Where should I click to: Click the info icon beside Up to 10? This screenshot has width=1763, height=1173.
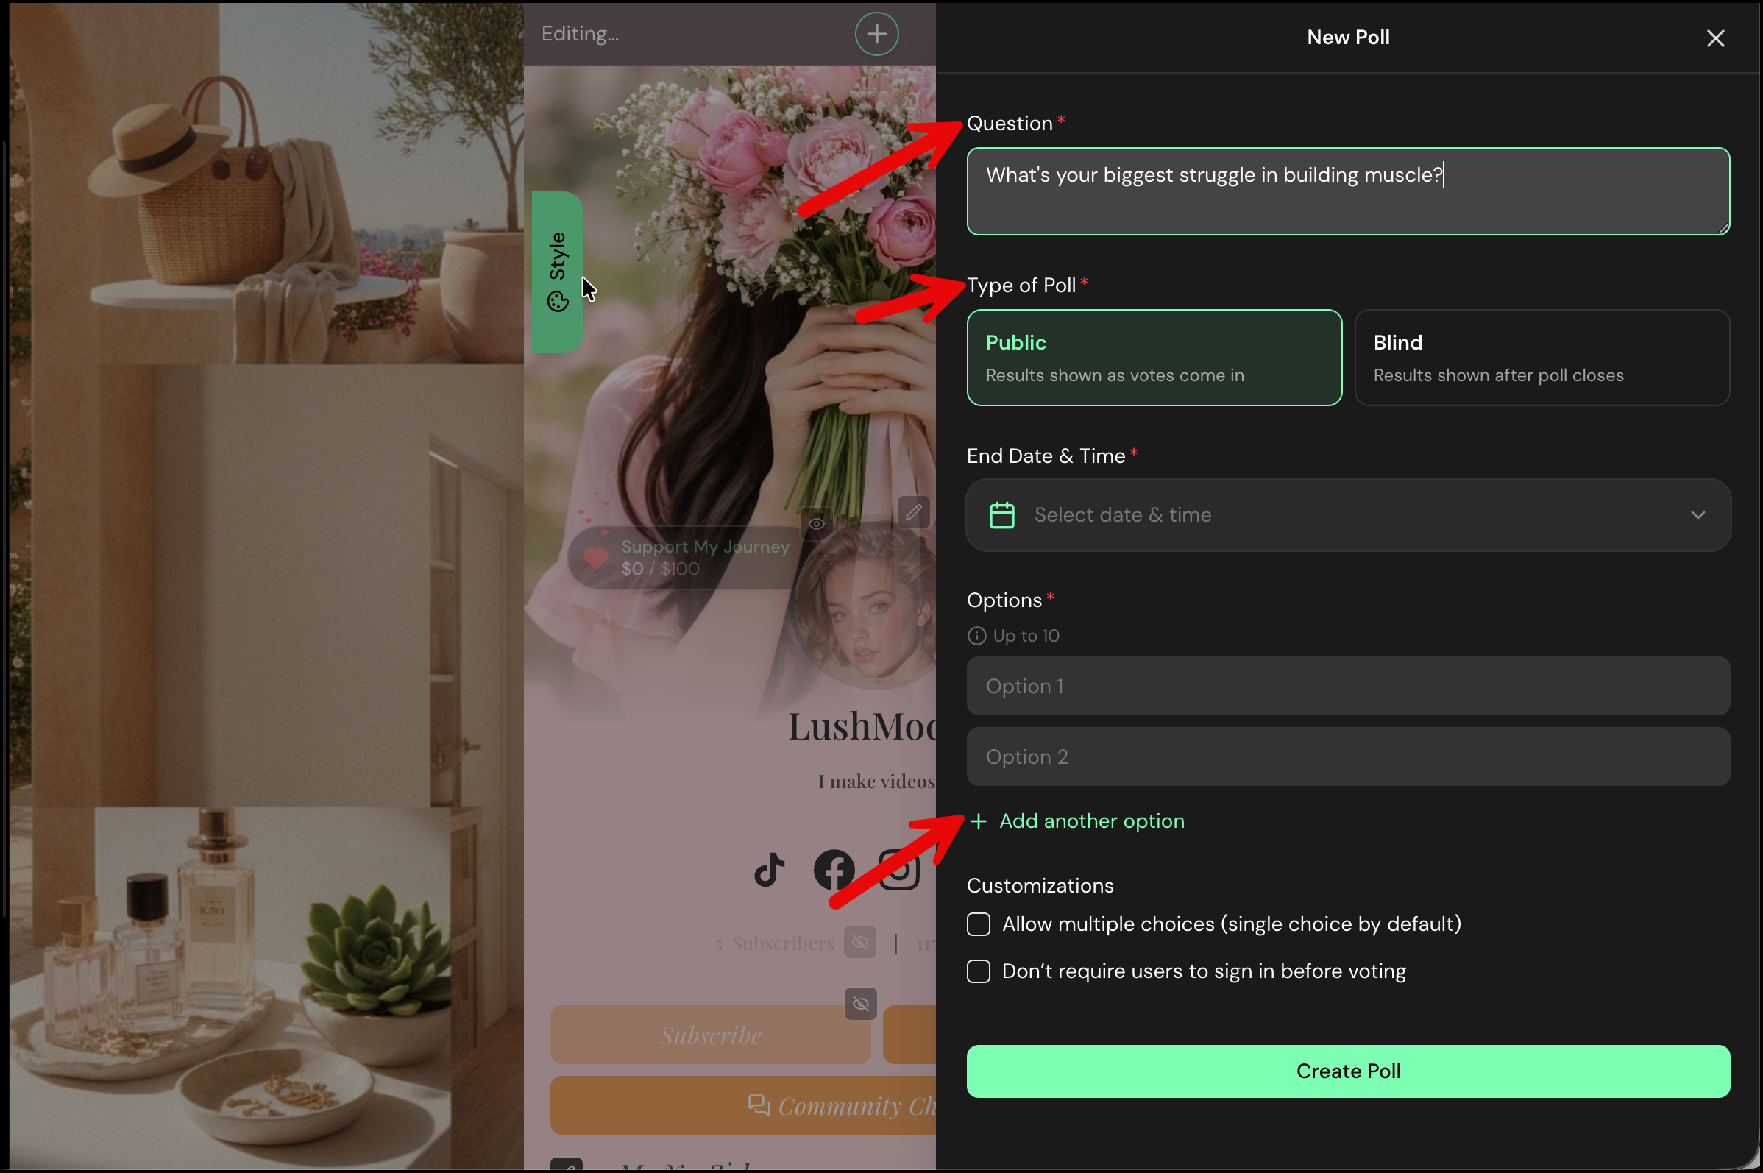[x=976, y=636]
